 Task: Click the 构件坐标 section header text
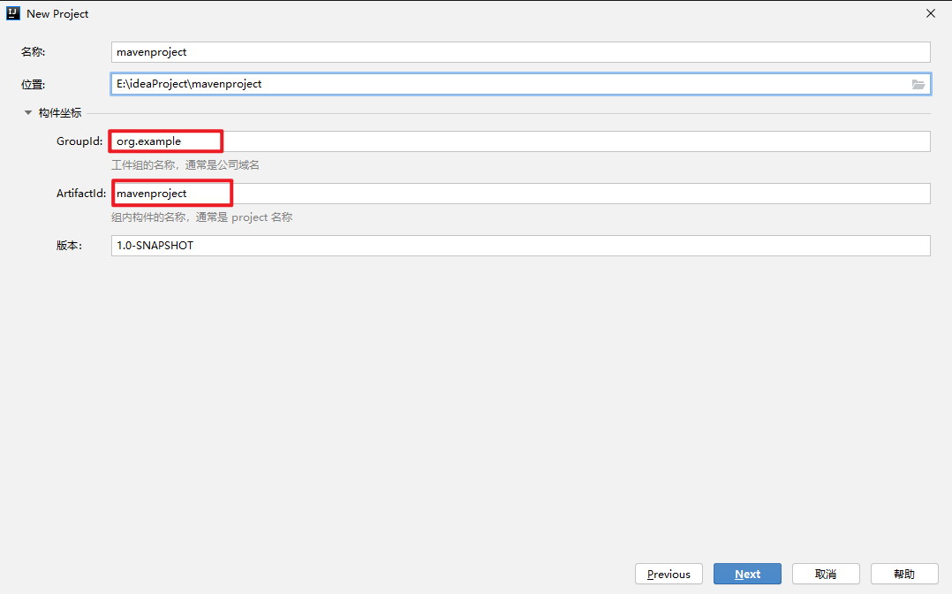60,113
